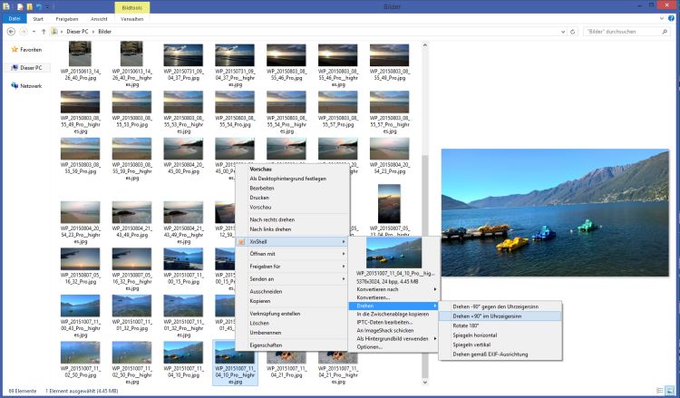
Task: Click the XnShell icon in context menu
Action: click(242, 241)
